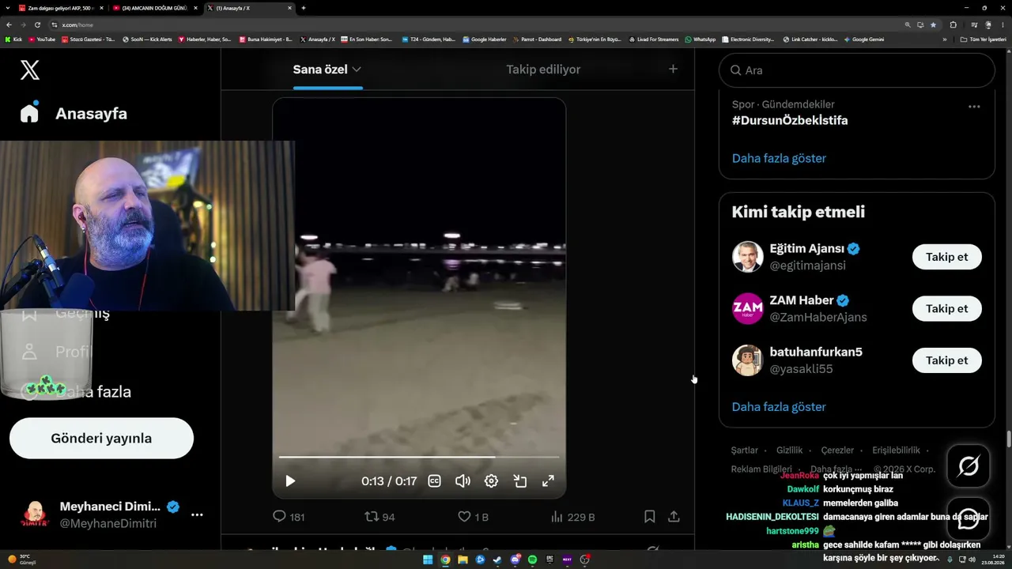Follow Eğitim Ajansı with Takip et
The height and width of the screenshot is (569, 1012).
click(946, 257)
